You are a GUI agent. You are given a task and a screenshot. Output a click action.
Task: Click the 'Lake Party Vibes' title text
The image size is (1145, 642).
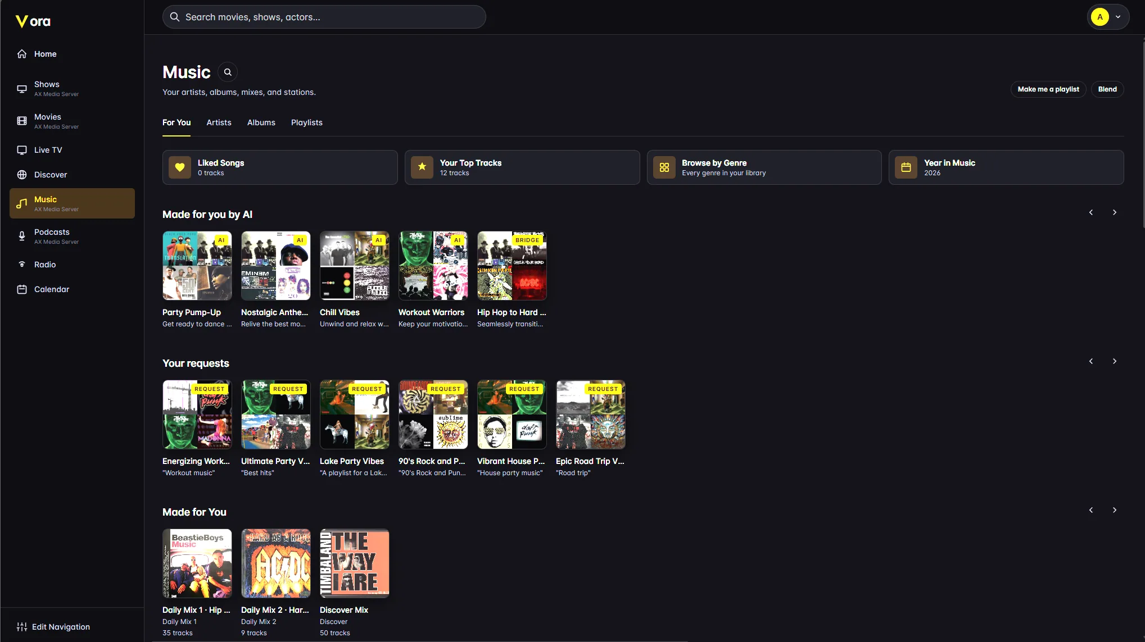pos(352,461)
